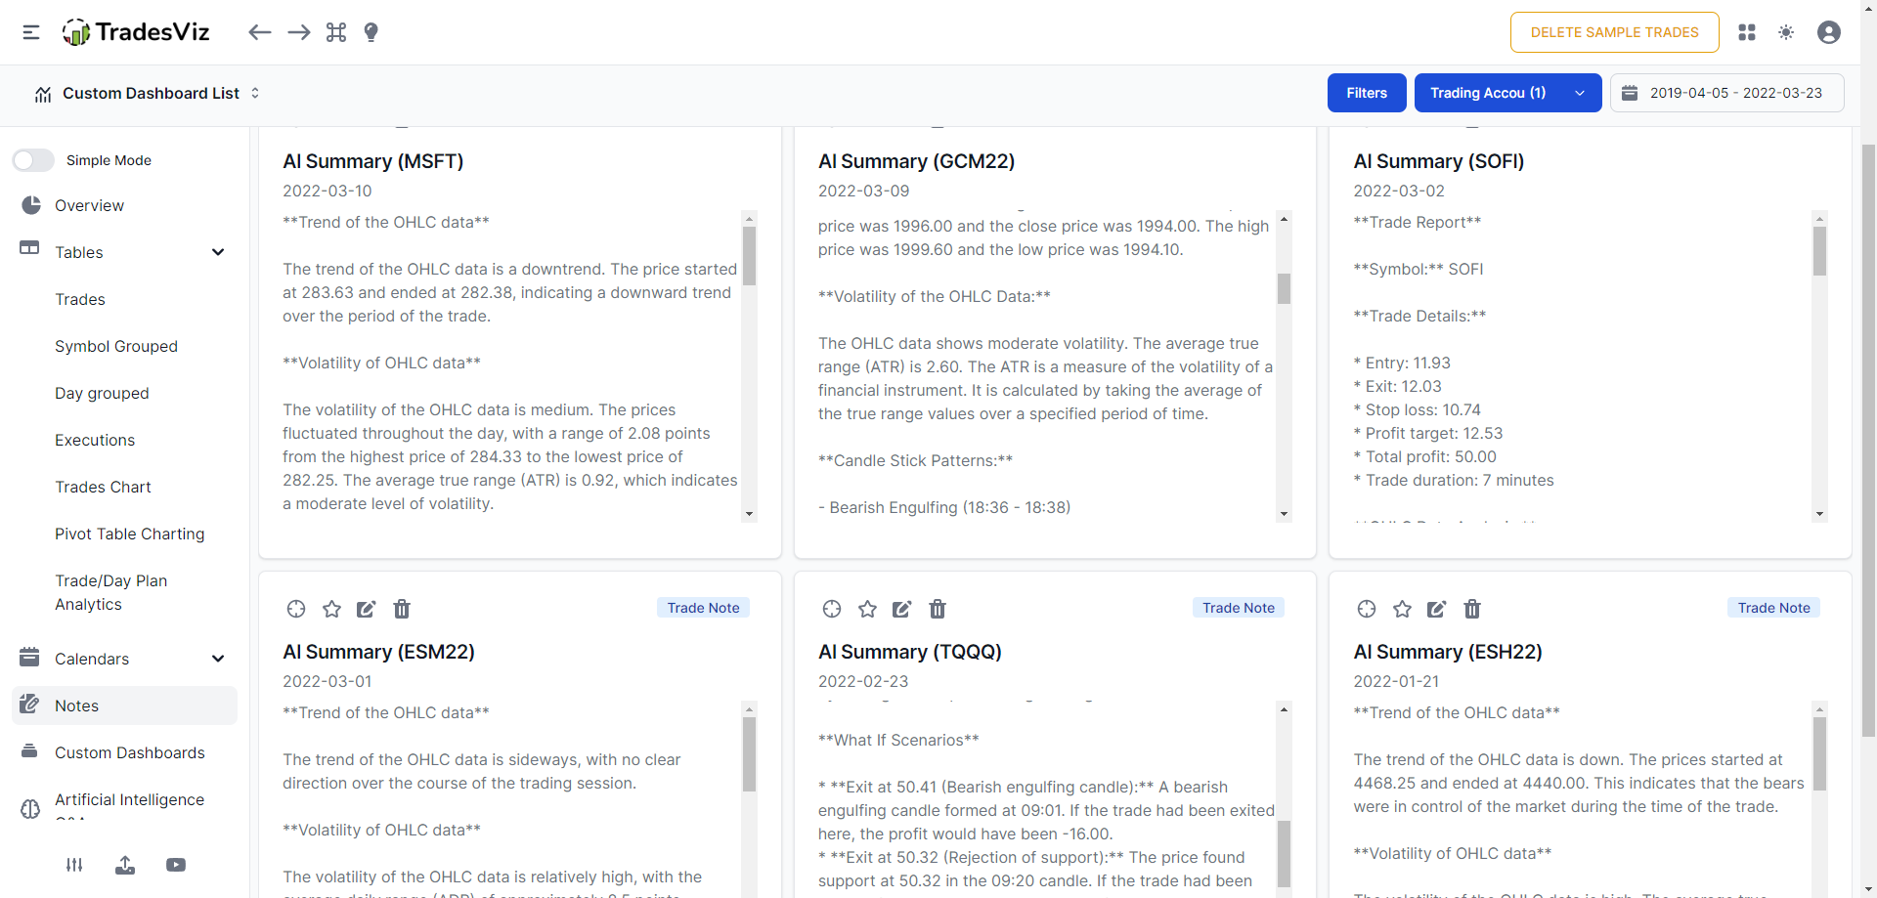Click AI Summary (SOFI) title

point(1438,161)
